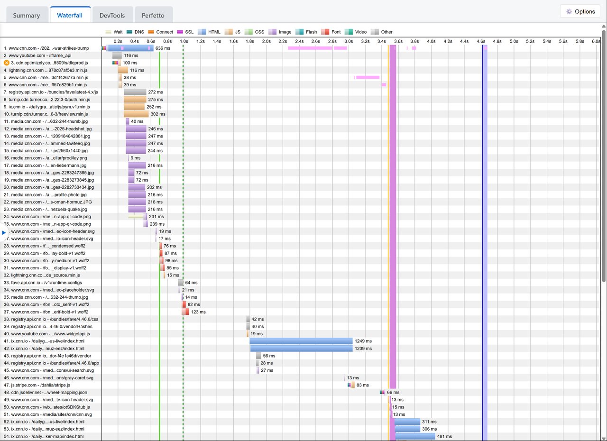Click the SSL legend color swatch
The width and height of the screenshot is (607, 441).
coord(180,32)
